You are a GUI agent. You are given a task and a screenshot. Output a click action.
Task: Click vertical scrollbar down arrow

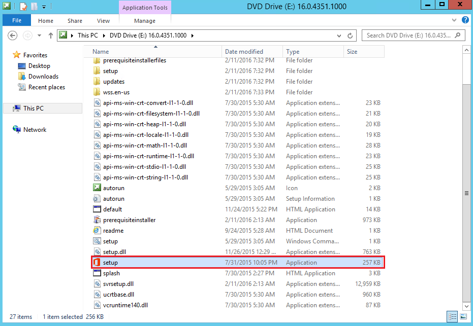pyautogui.click(x=466, y=306)
